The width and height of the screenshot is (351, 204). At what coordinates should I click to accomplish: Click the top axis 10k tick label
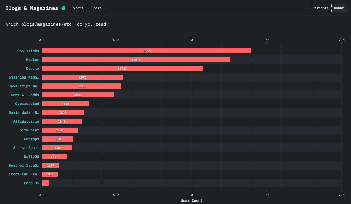[192, 40]
